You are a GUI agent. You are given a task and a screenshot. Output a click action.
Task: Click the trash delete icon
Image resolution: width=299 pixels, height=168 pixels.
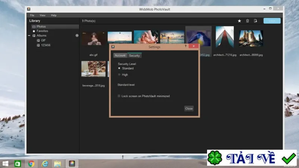[x=247, y=21]
